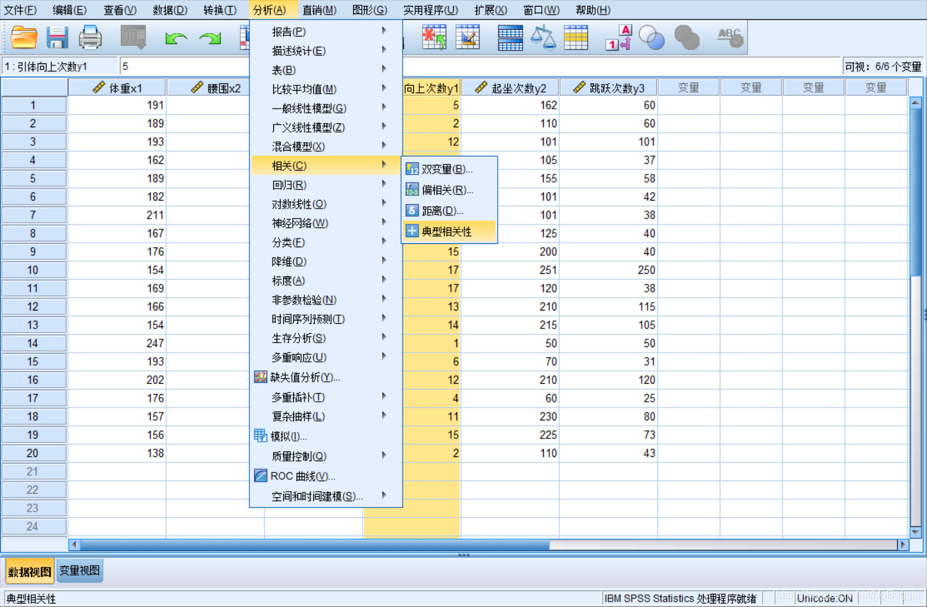Click the Use Variable Sets circles icon
Image resolution: width=927 pixels, height=607 pixels.
651,38
